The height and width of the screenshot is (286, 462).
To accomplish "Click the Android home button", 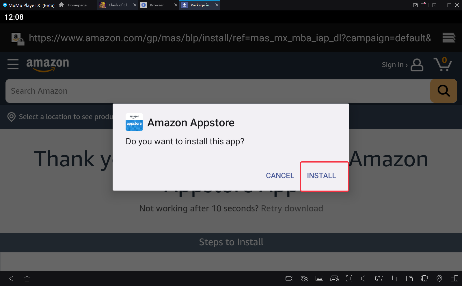I will pos(27,278).
